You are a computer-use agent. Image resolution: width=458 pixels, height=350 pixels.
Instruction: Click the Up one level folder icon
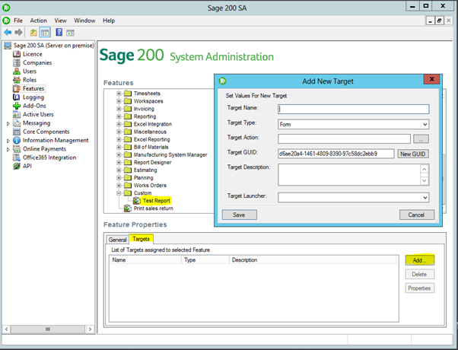33,32
